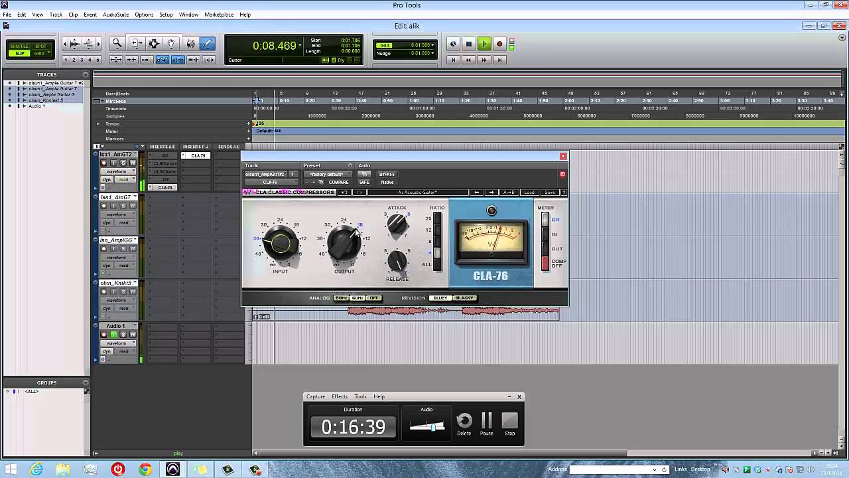Mute the lsn1_AmGT2 track
The image size is (849, 478).
[133, 163]
